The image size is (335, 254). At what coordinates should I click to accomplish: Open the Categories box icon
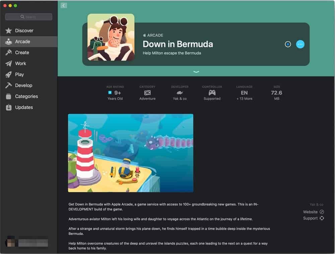(x=9, y=97)
